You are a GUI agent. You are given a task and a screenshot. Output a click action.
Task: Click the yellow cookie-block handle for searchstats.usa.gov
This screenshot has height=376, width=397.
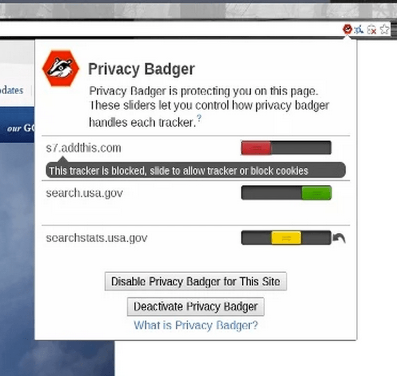286,238
